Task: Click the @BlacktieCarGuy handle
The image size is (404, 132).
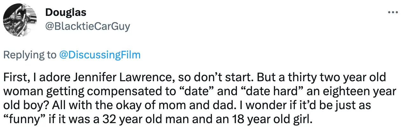Action: click(x=88, y=27)
